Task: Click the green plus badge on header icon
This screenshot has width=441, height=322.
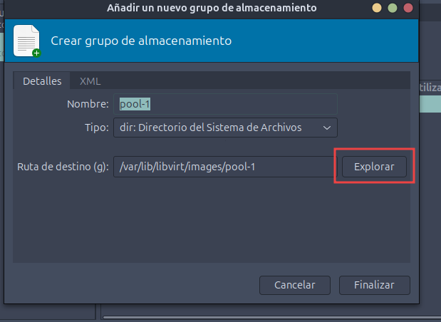Action: click(x=36, y=52)
